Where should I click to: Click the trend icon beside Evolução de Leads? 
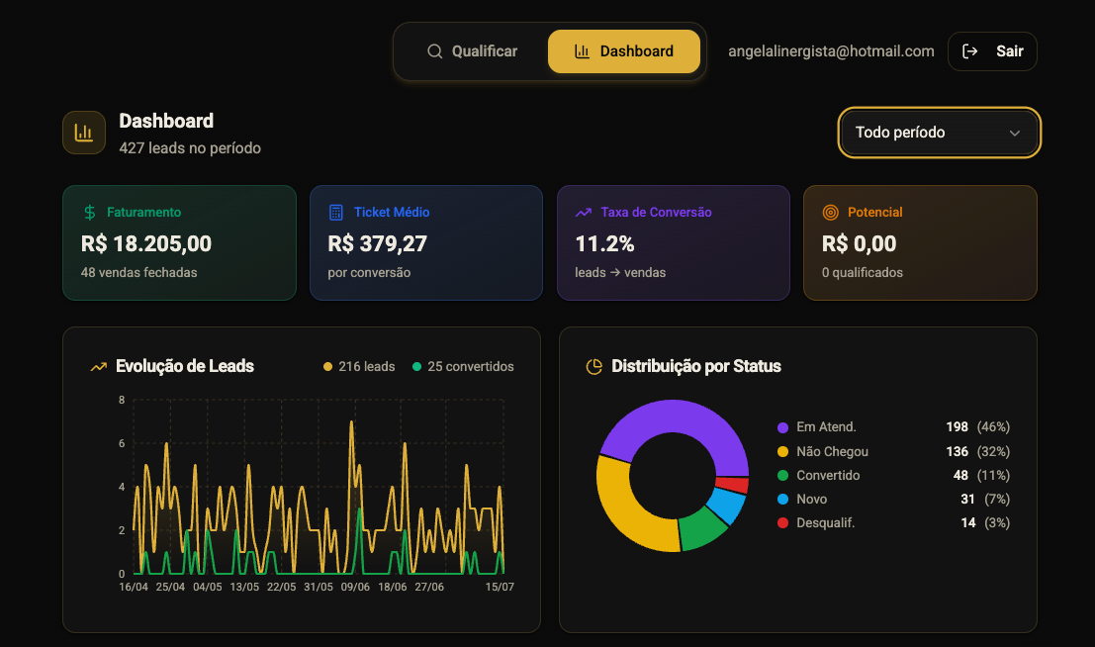pos(99,367)
